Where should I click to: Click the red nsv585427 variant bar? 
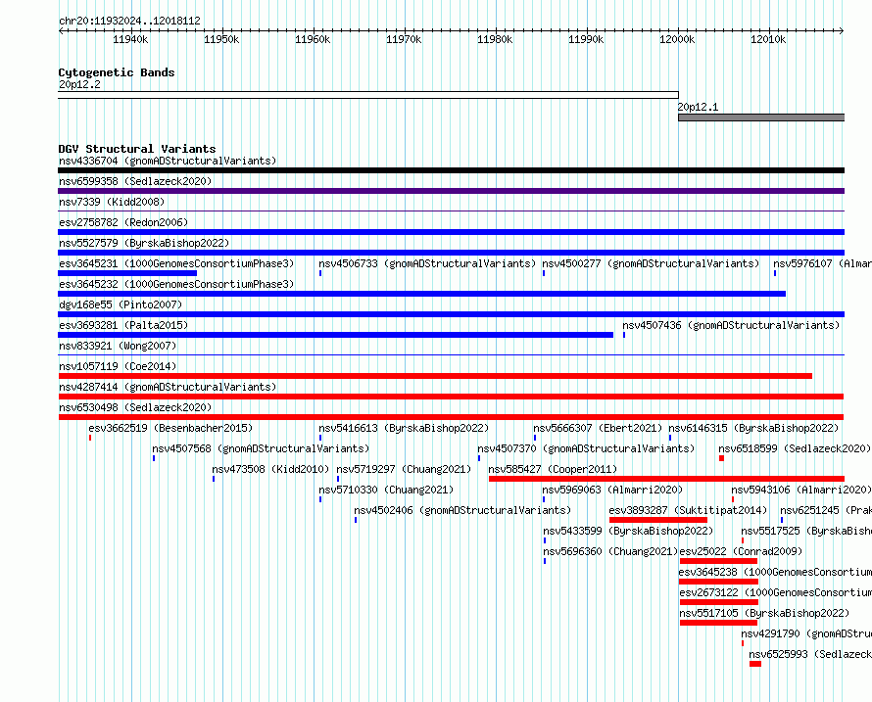click(x=666, y=479)
